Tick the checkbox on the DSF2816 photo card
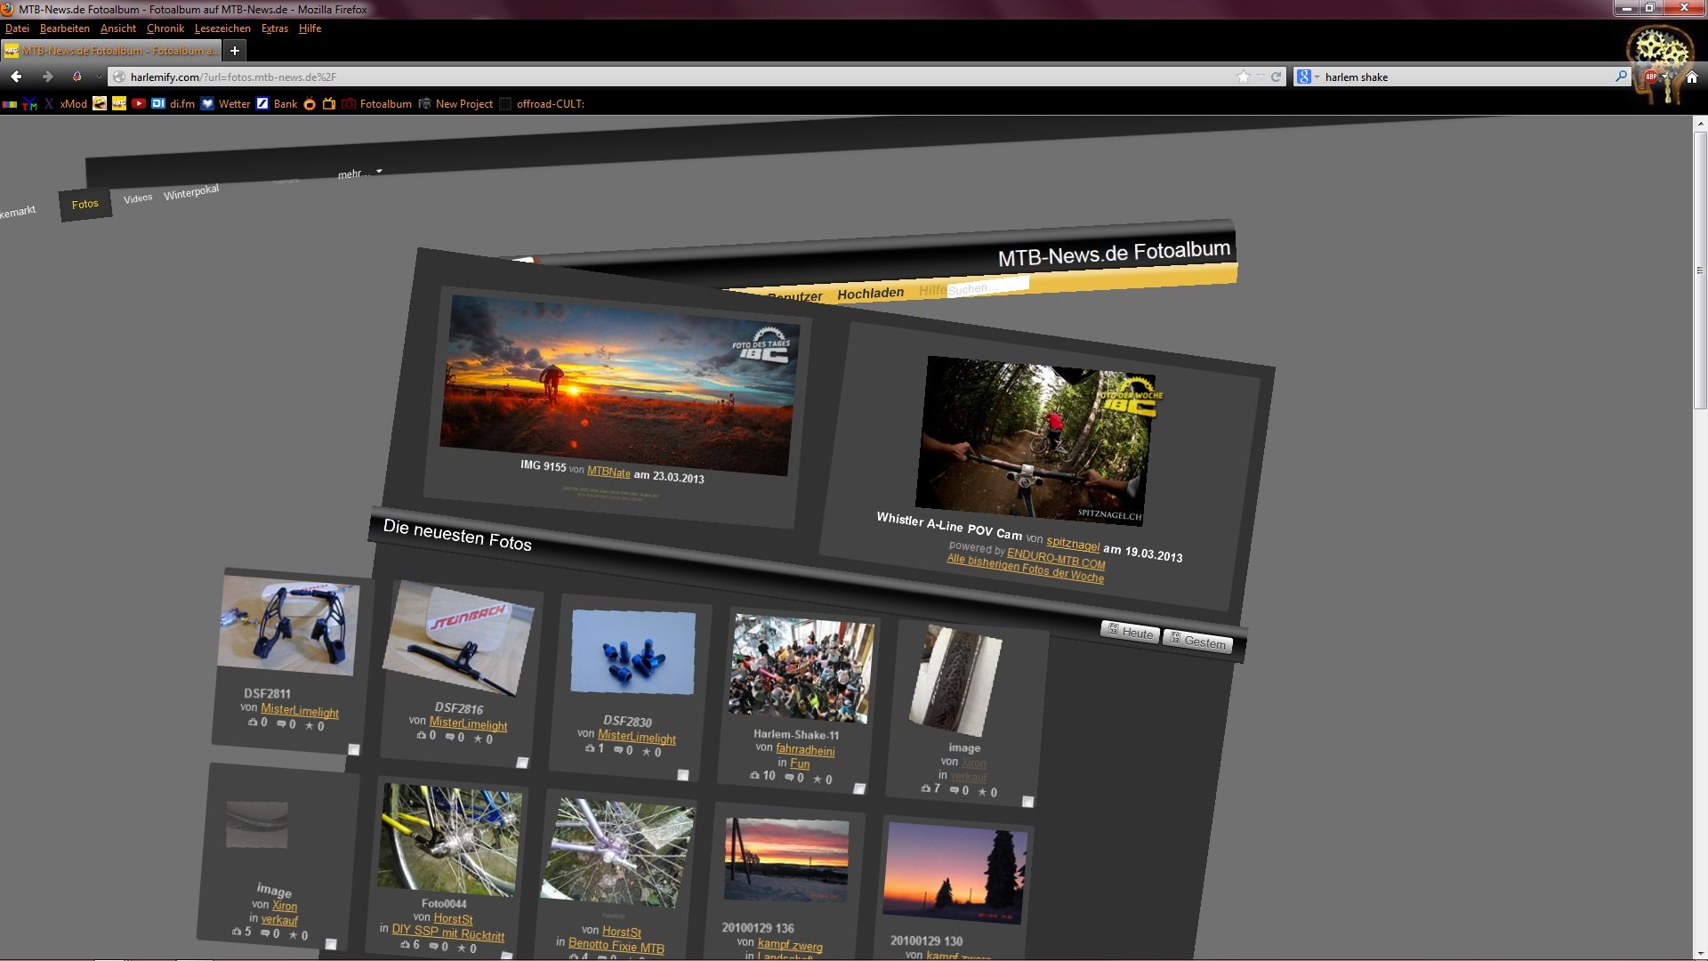The width and height of the screenshot is (1708, 961). click(522, 763)
